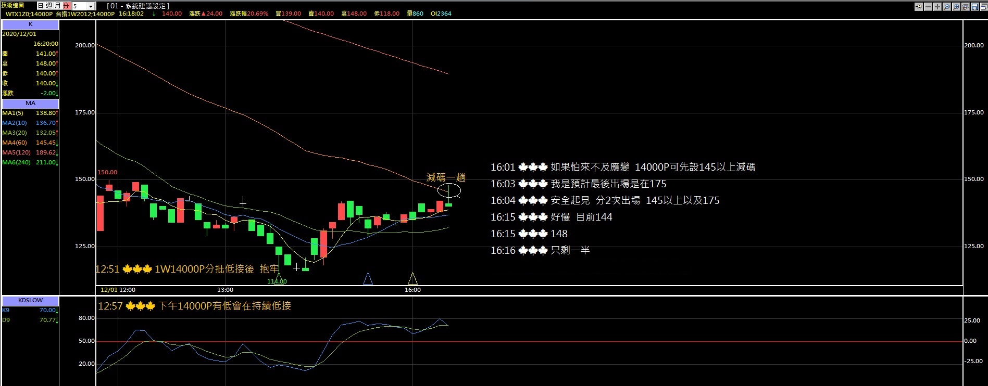This screenshot has height=386, width=988.
Task: Switch to daily 日 period
Action: click(x=41, y=6)
